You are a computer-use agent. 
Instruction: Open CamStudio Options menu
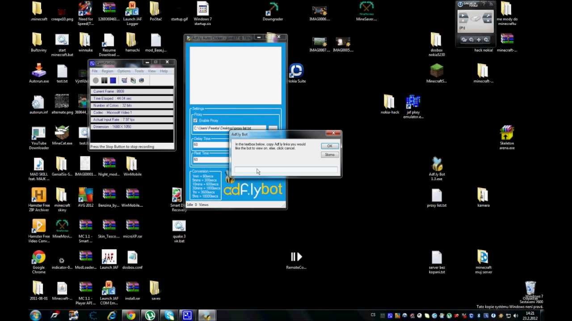pyautogui.click(x=124, y=71)
